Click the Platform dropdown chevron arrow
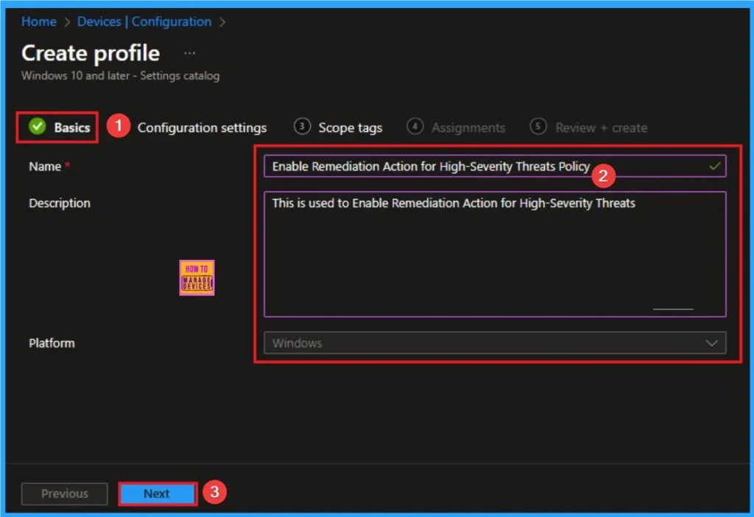754x517 pixels. [711, 342]
